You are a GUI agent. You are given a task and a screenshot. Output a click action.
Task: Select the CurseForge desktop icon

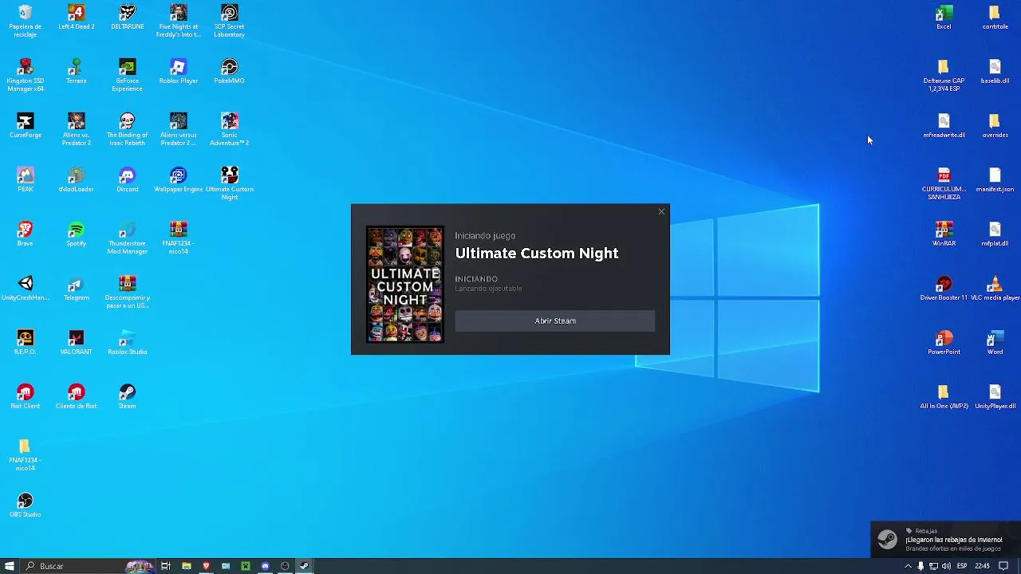26,126
